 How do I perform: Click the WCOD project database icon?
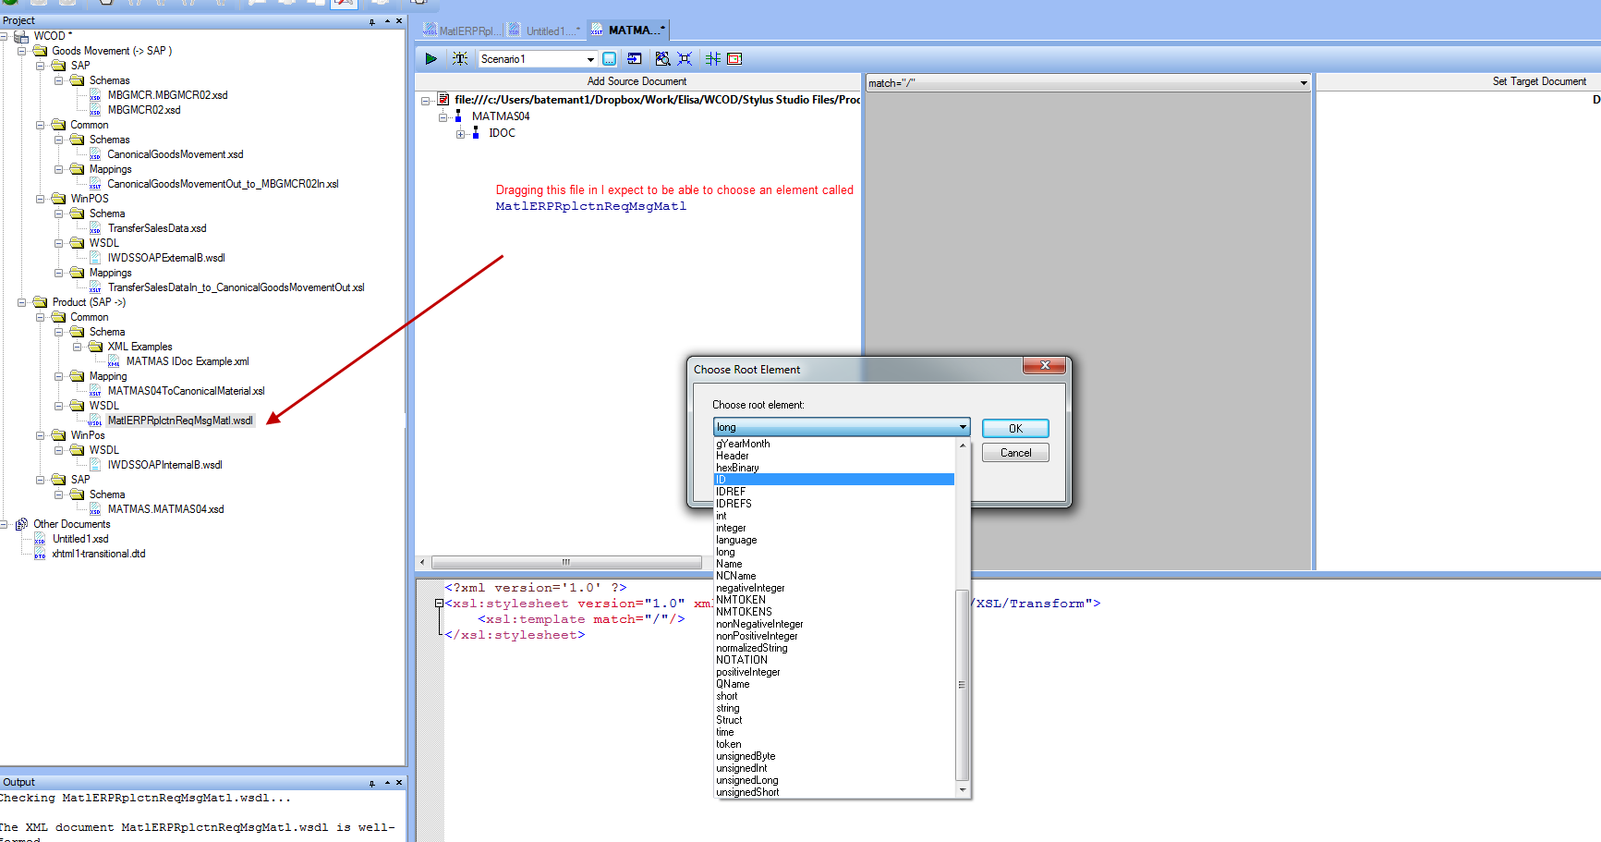click(x=20, y=37)
